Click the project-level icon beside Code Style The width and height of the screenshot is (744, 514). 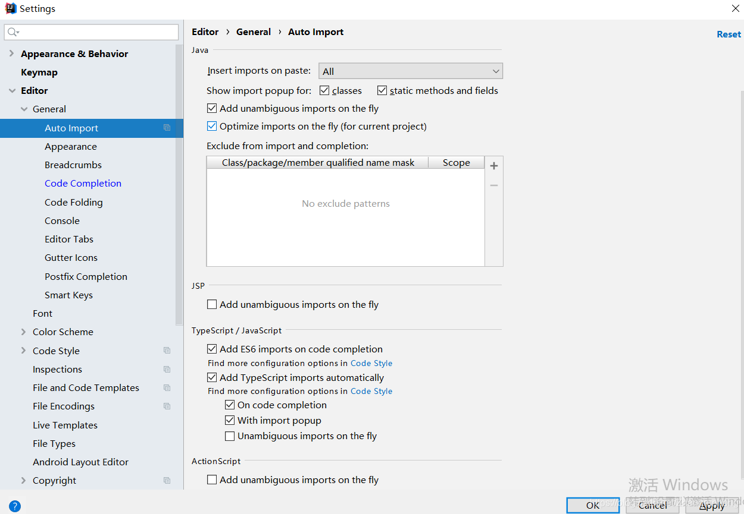[167, 351]
